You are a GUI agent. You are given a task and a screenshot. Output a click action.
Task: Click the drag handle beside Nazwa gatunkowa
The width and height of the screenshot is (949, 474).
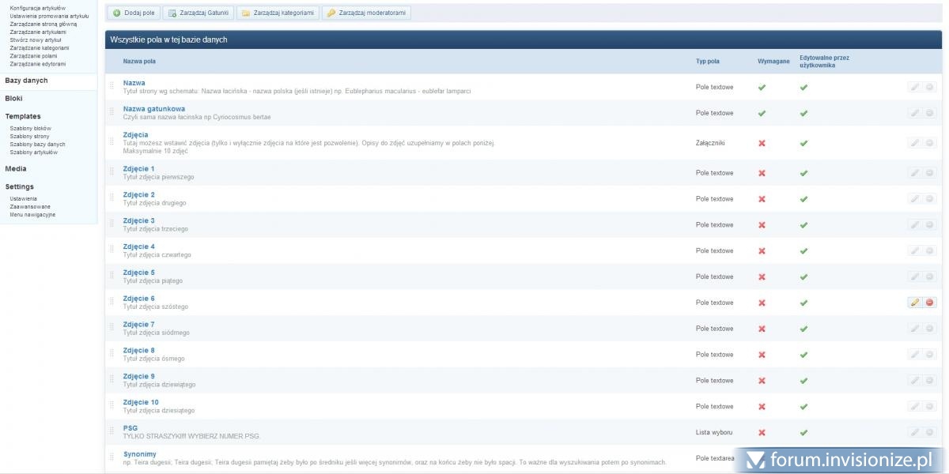point(112,113)
